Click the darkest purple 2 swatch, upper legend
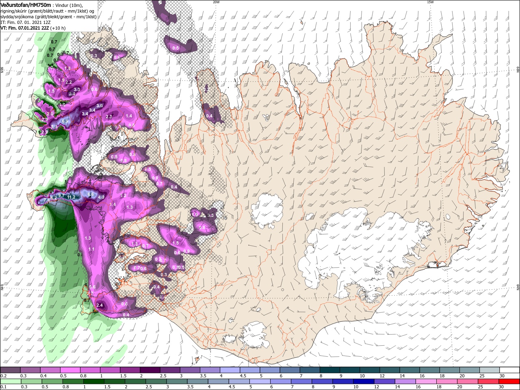 coord(149,370)
